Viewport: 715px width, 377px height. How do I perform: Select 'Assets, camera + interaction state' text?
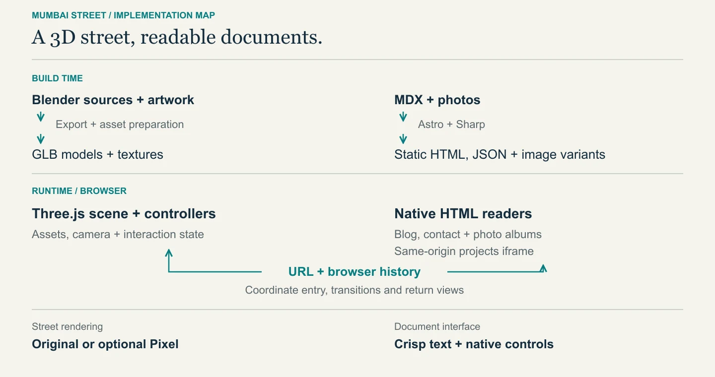(x=118, y=235)
